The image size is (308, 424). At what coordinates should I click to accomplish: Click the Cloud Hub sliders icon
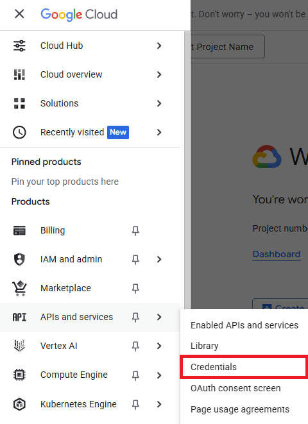(19, 46)
